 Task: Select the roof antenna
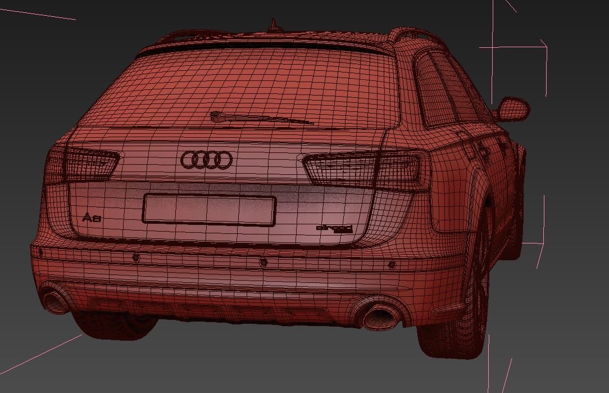coord(274,25)
